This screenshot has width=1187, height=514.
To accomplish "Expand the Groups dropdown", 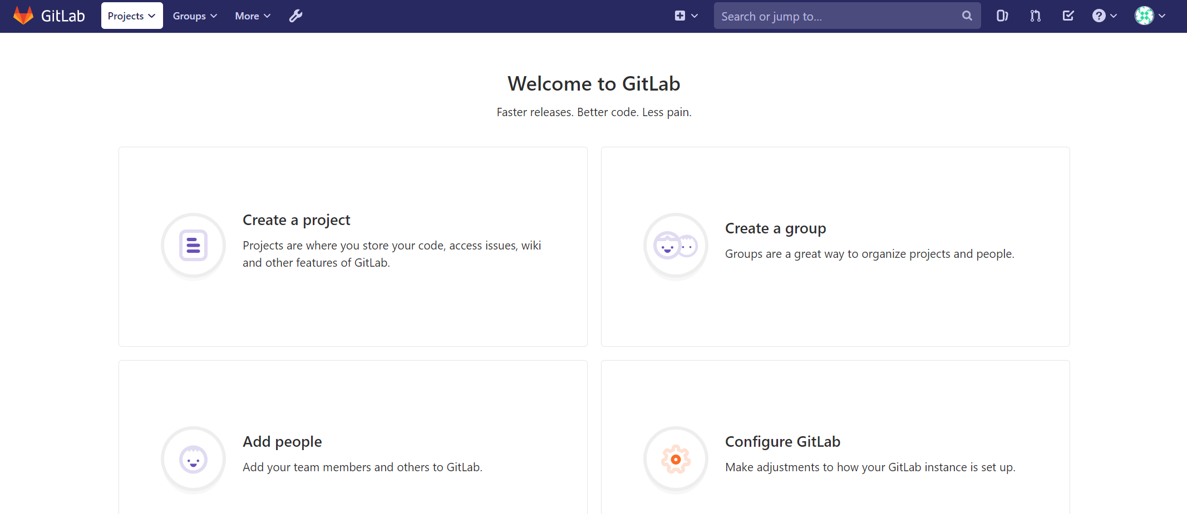I will coord(195,16).
